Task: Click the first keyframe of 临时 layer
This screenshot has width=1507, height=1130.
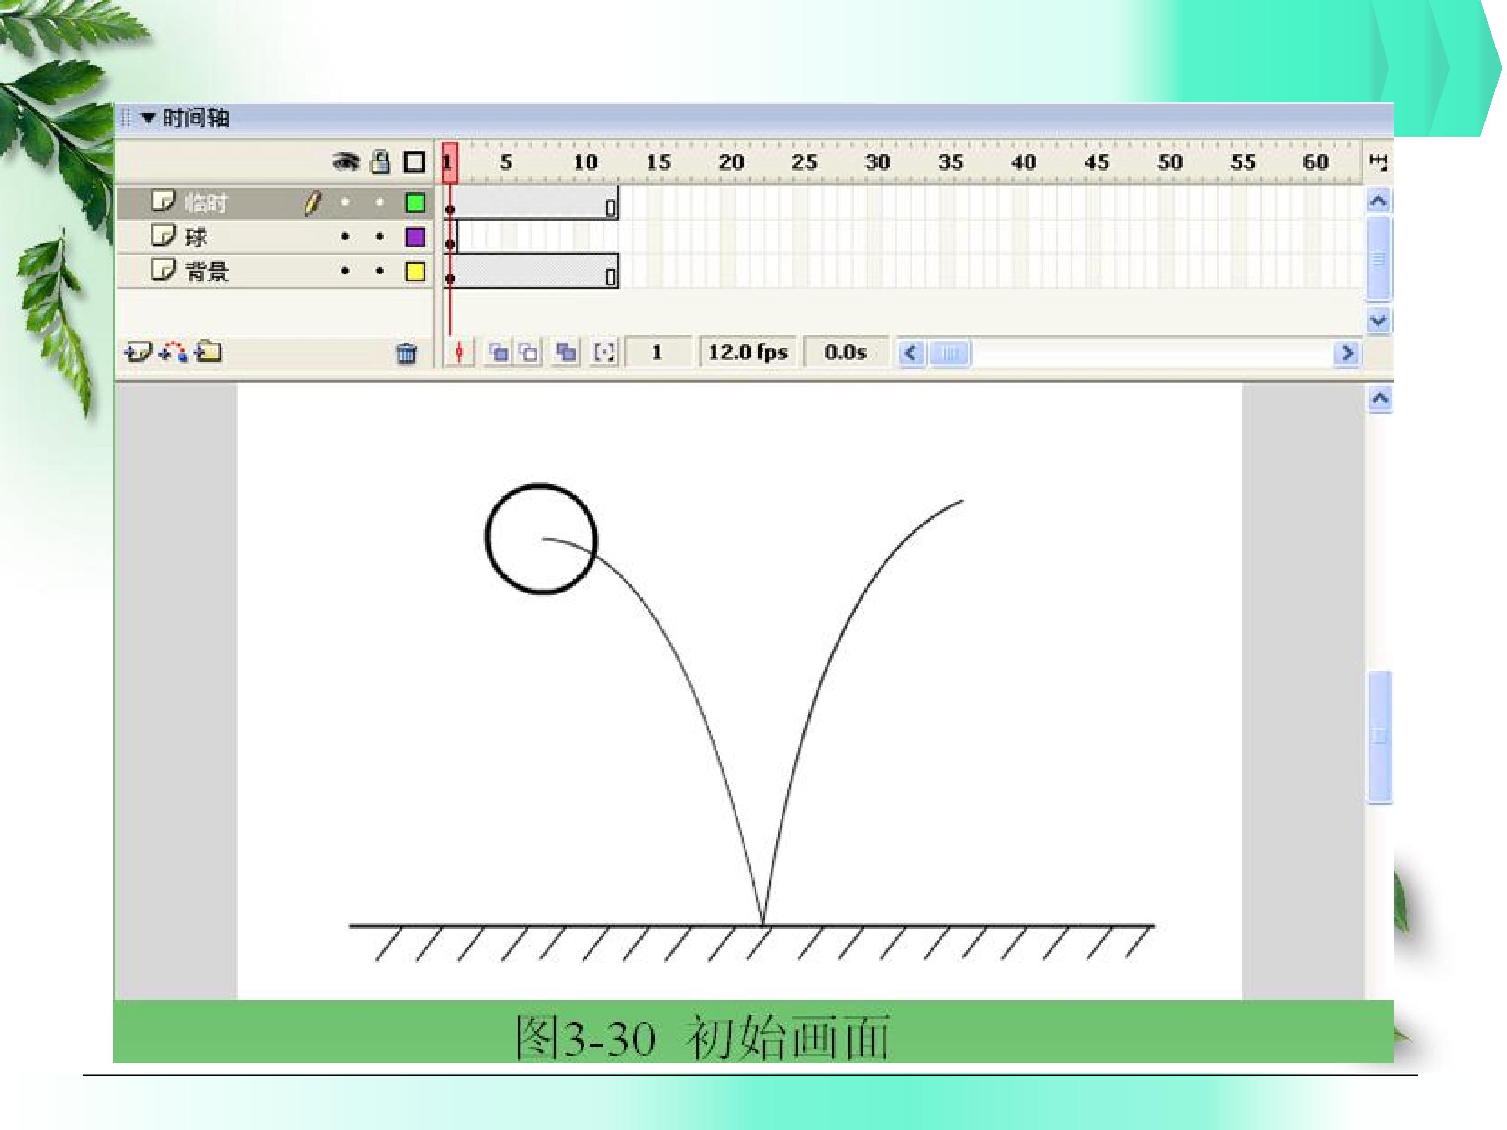Action: (x=451, y=204)
